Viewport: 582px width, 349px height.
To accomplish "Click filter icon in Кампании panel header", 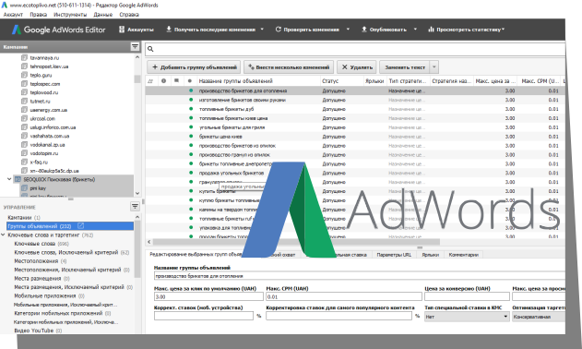I will (x=135, y=46).
